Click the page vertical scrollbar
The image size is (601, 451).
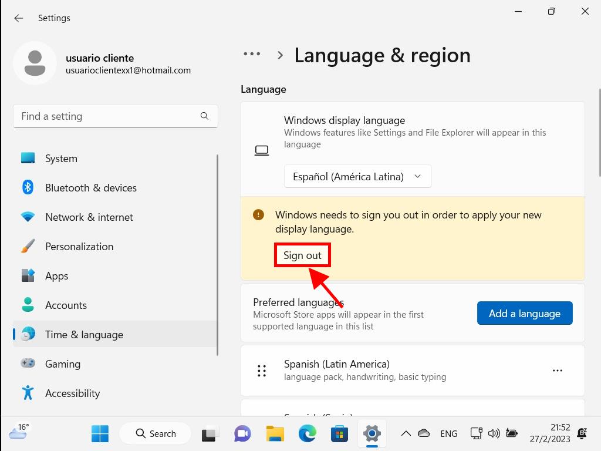pyautogui.click(x=599, y=132)
